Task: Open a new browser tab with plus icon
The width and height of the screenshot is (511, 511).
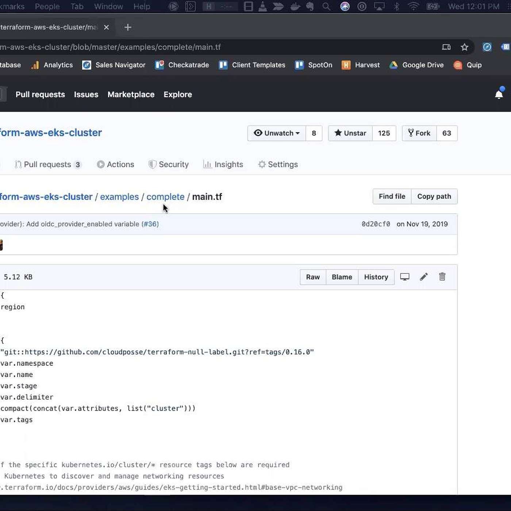Action: point(128,27)
